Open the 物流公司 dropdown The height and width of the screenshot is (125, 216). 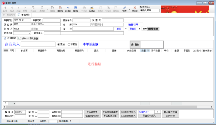[x=29, y=33]
